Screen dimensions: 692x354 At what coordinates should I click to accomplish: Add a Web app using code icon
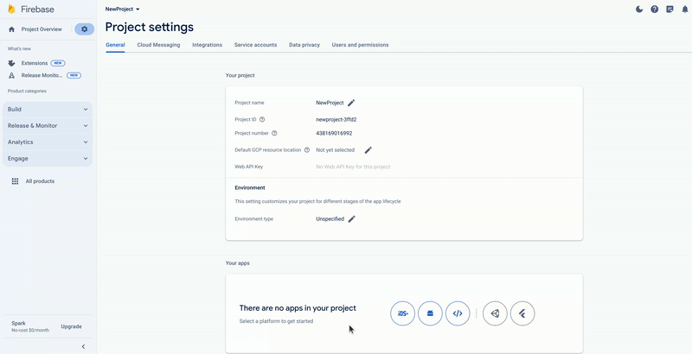click(x=458, y=313)
